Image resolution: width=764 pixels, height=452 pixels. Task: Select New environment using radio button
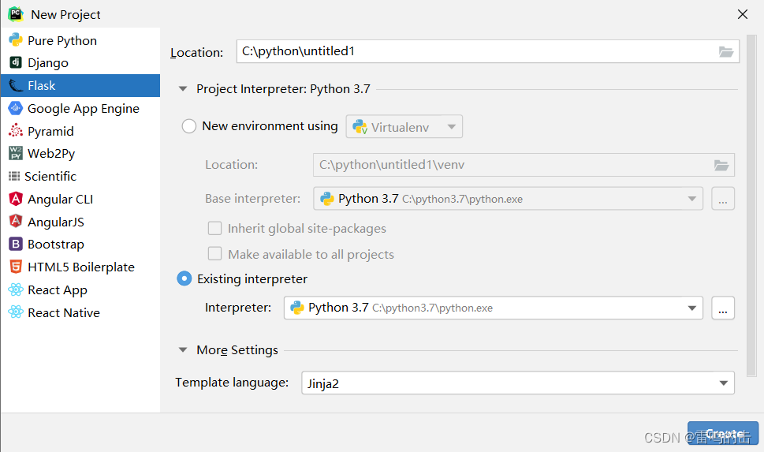point(189,126)
